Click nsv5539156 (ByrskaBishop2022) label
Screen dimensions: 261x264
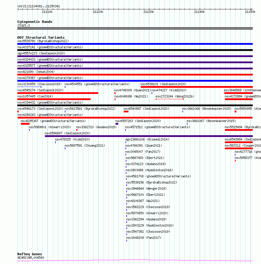152,183
